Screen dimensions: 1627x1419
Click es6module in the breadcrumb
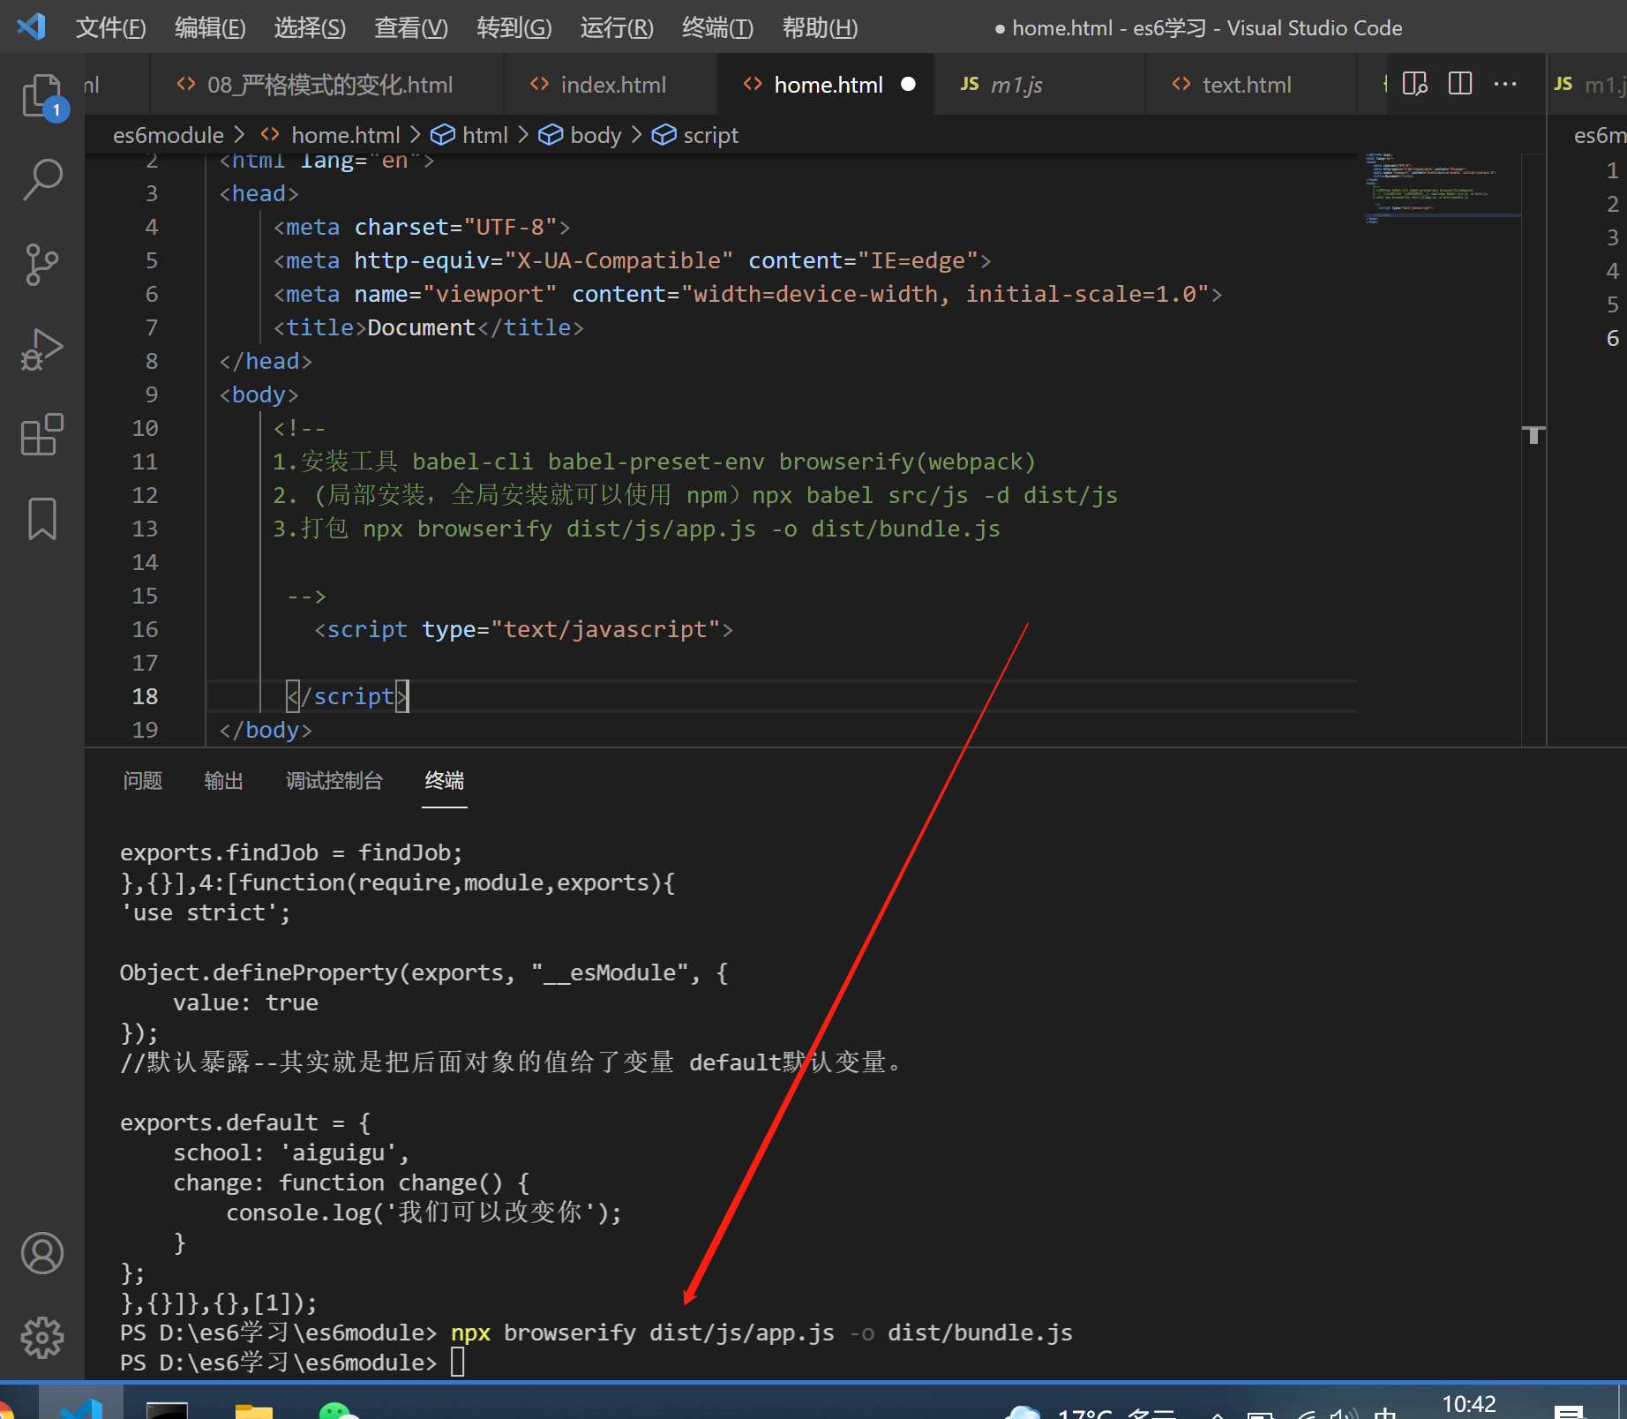click(169, 135)
